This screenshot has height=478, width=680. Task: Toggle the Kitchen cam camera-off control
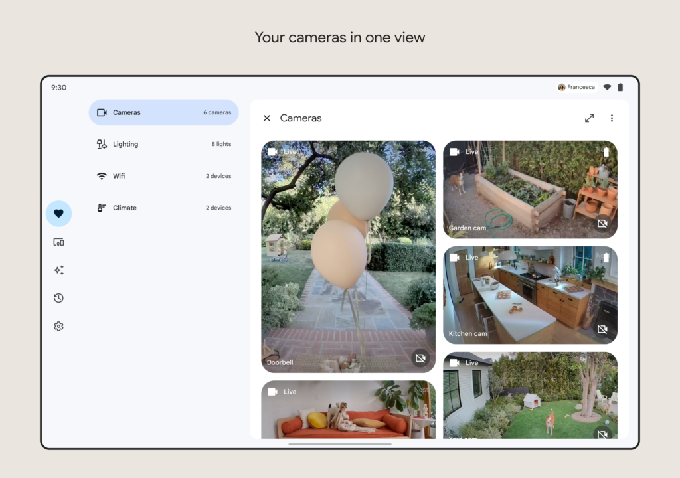(602, 329)
